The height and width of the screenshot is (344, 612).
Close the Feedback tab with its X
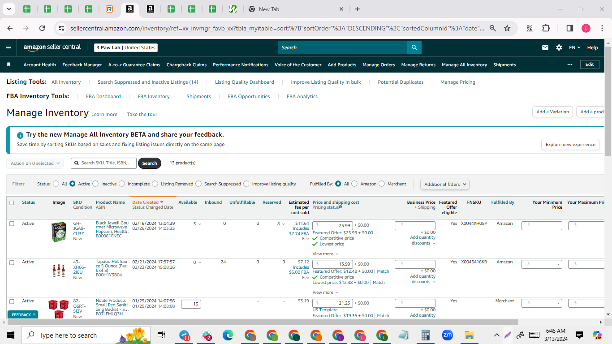tap(34, 315)
